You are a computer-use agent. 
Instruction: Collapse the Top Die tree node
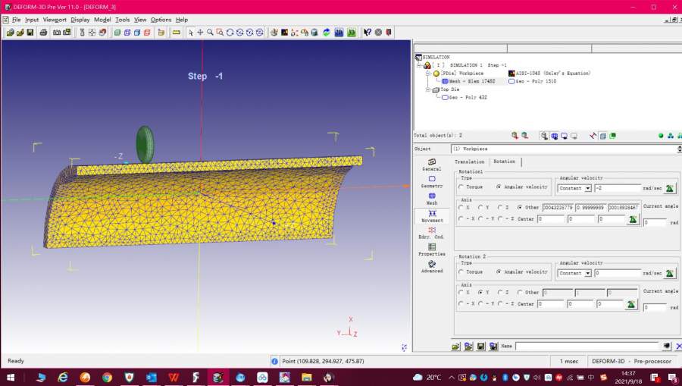click(429, 89)
